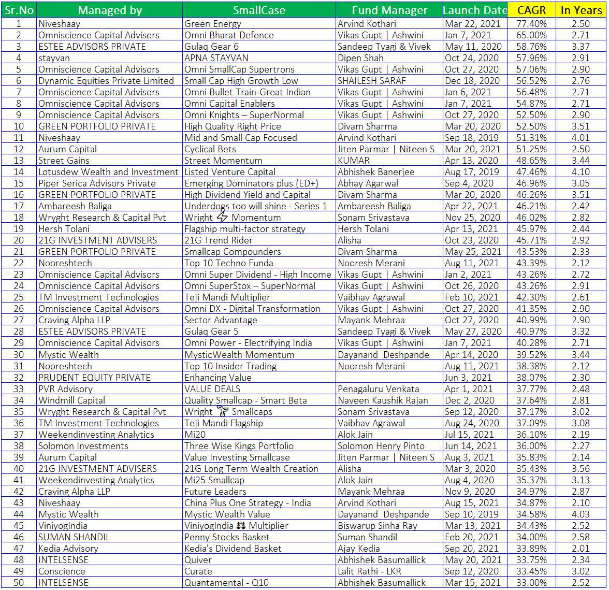This screenshot has width=609, height=590.
Task: Select the 'Gulaq Gear 6' cell
Action: point(259,47)
